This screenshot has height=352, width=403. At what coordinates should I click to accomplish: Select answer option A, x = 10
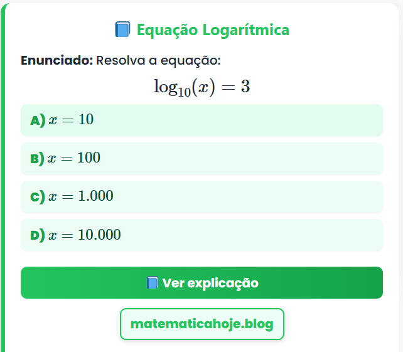coord(201,120)
